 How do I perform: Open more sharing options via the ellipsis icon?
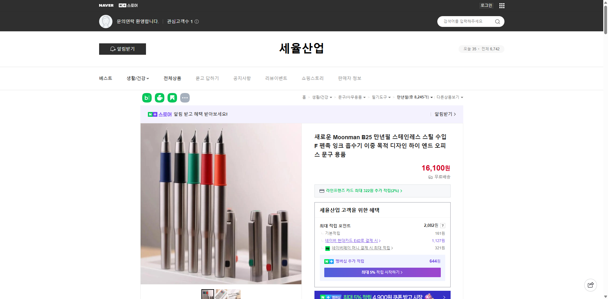point(185,98)
